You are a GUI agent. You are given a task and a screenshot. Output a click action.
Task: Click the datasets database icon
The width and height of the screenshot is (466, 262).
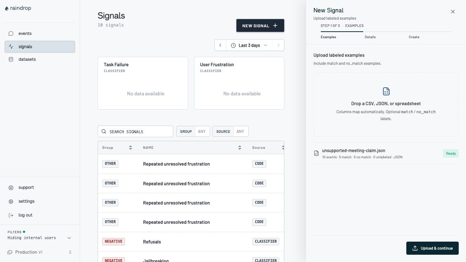(x=11, y=59)
